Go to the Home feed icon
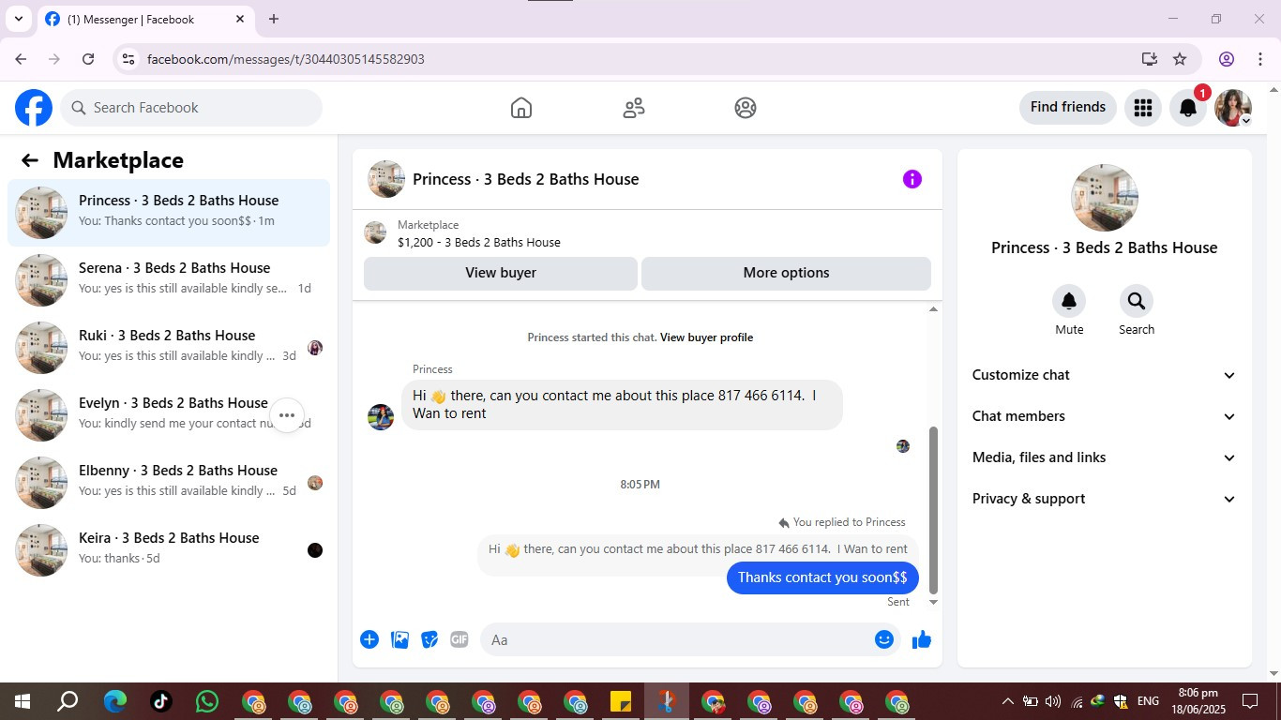The width and height of the screenshot is (1281, 720). (521, 108)
